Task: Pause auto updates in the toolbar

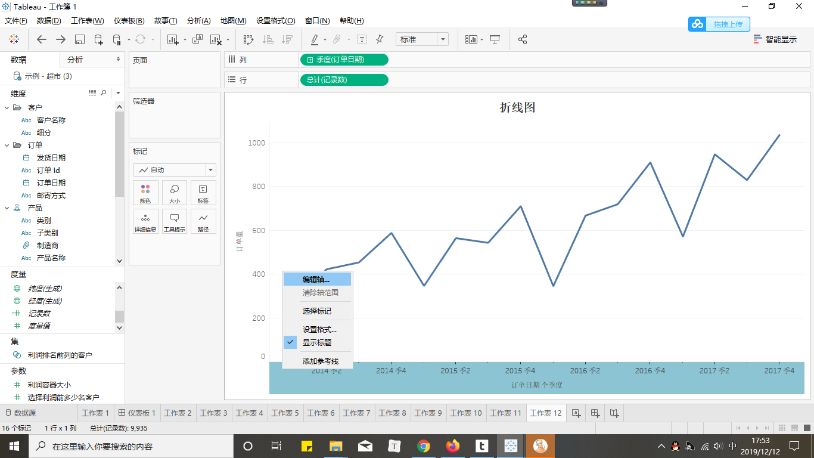Action: point(117,39)
